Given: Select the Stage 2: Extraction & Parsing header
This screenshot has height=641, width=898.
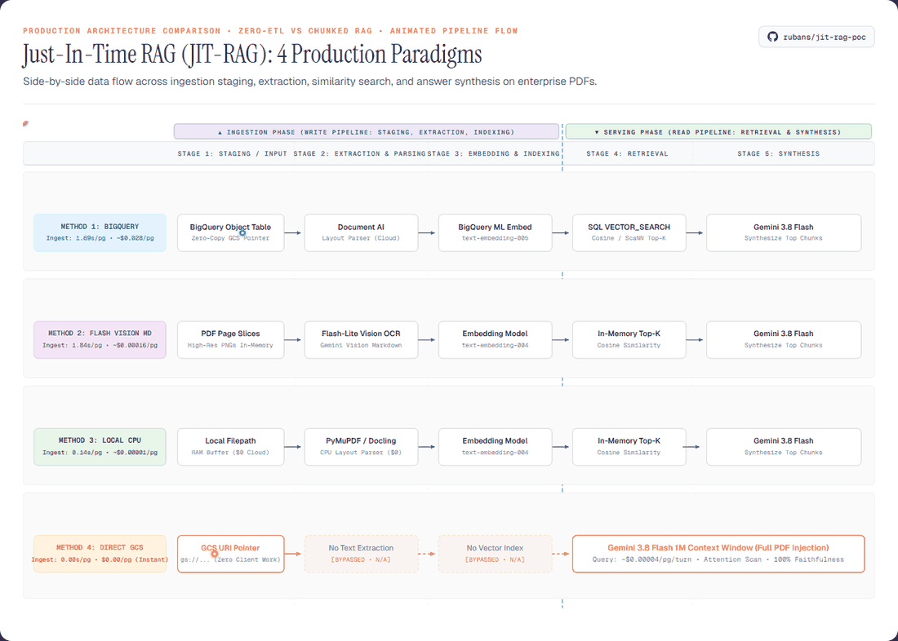Looking at the screenshot, I should (359, 153).
